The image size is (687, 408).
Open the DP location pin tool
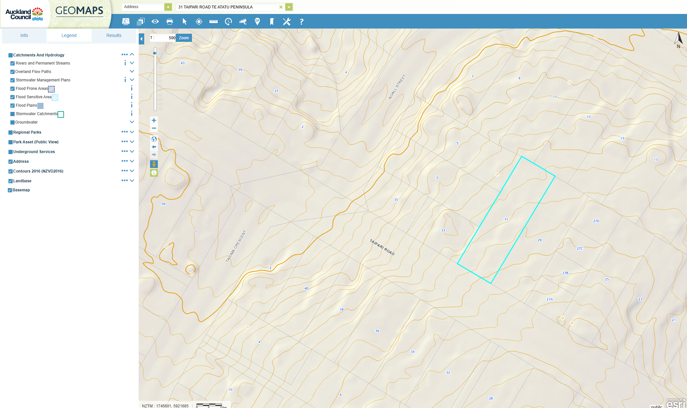click(x=257, y=22)
